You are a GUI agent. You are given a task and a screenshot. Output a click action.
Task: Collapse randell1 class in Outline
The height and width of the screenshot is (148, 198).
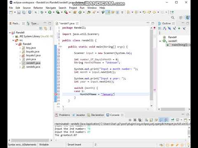click(160, 41)
